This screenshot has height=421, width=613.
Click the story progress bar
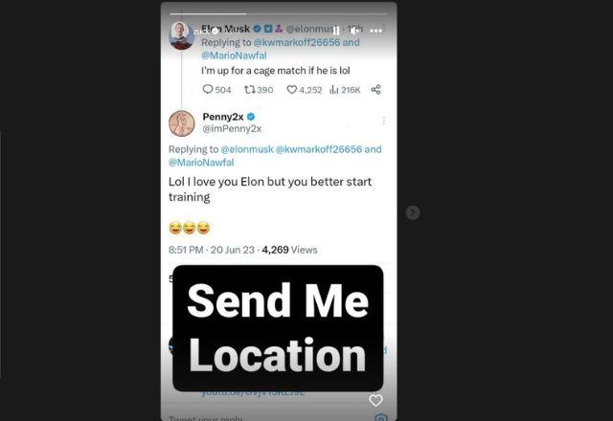tap(279, 13)
